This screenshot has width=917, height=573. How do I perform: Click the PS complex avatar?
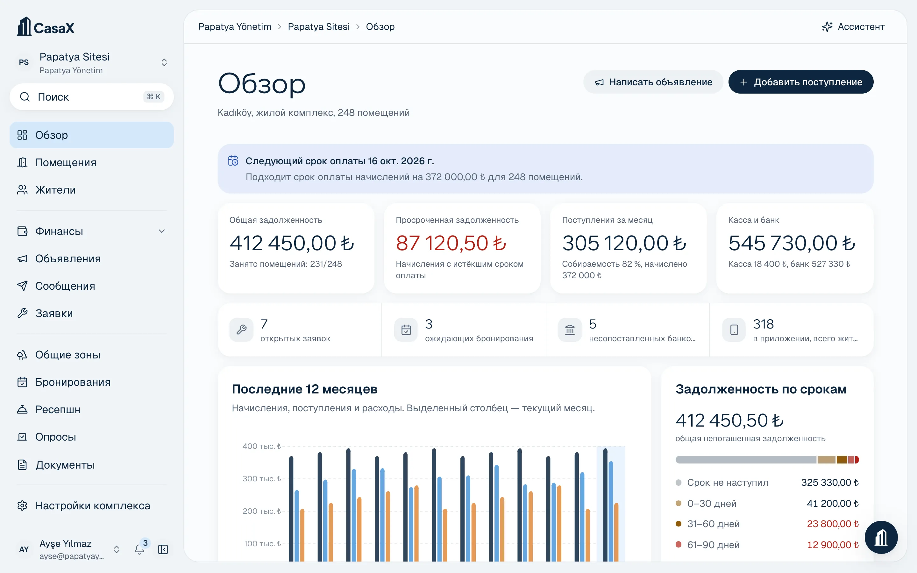(x=24, y=62)
